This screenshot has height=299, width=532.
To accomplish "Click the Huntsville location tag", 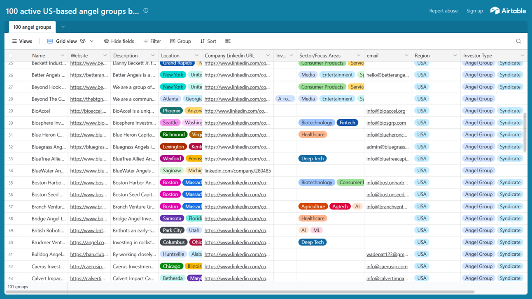I will point(173,255).
